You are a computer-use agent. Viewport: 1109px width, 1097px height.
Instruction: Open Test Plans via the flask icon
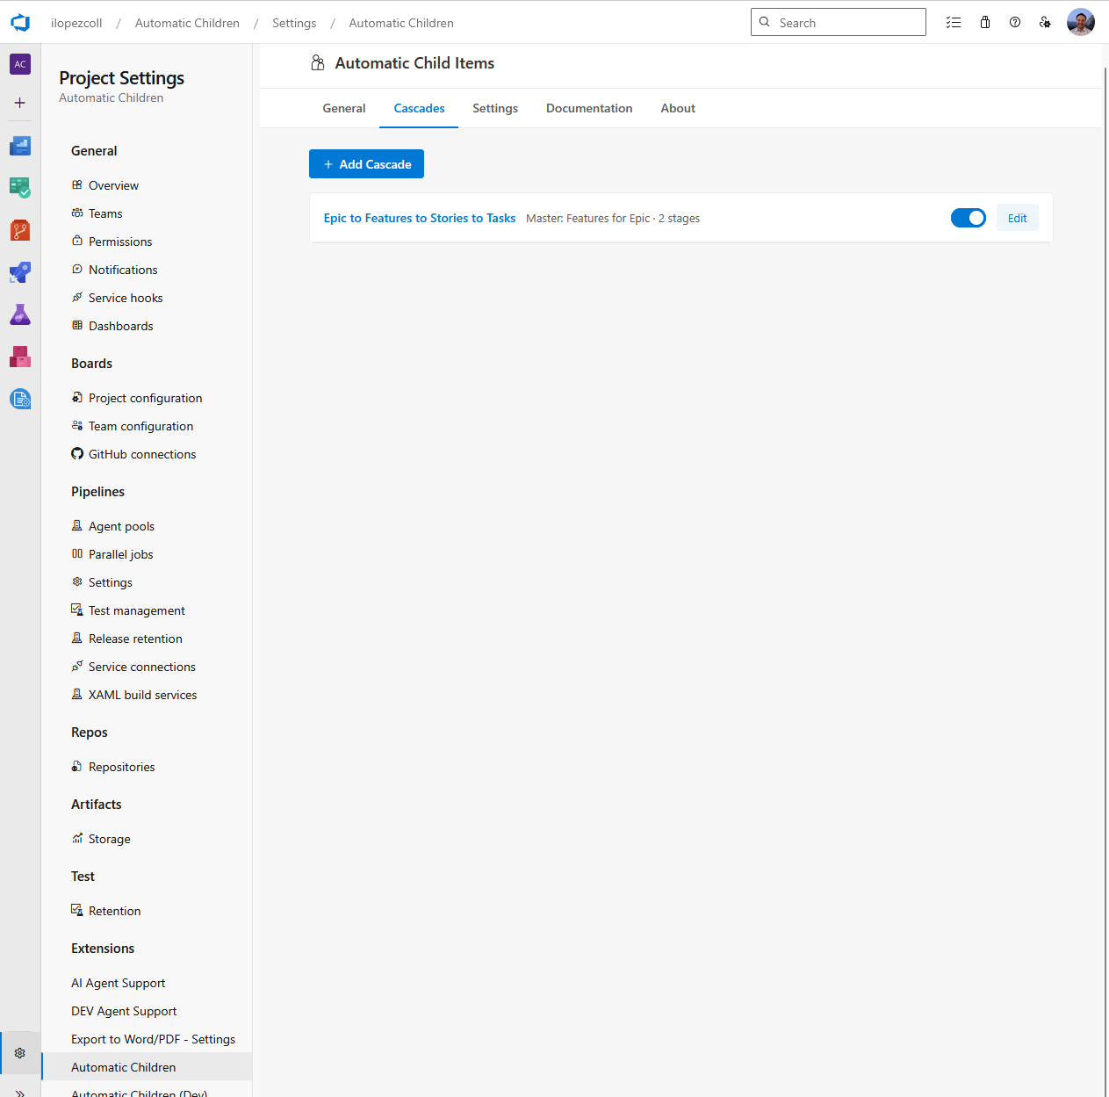(19, 314)
